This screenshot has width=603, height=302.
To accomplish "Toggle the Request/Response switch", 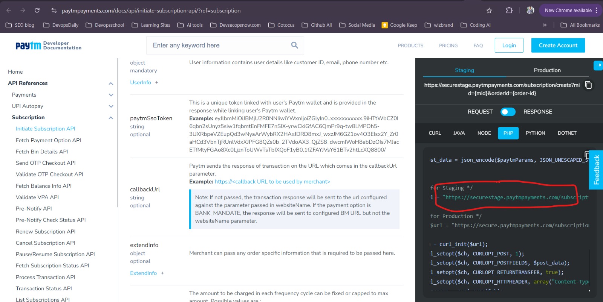I will pyautogui.click(x=508, y=112).
